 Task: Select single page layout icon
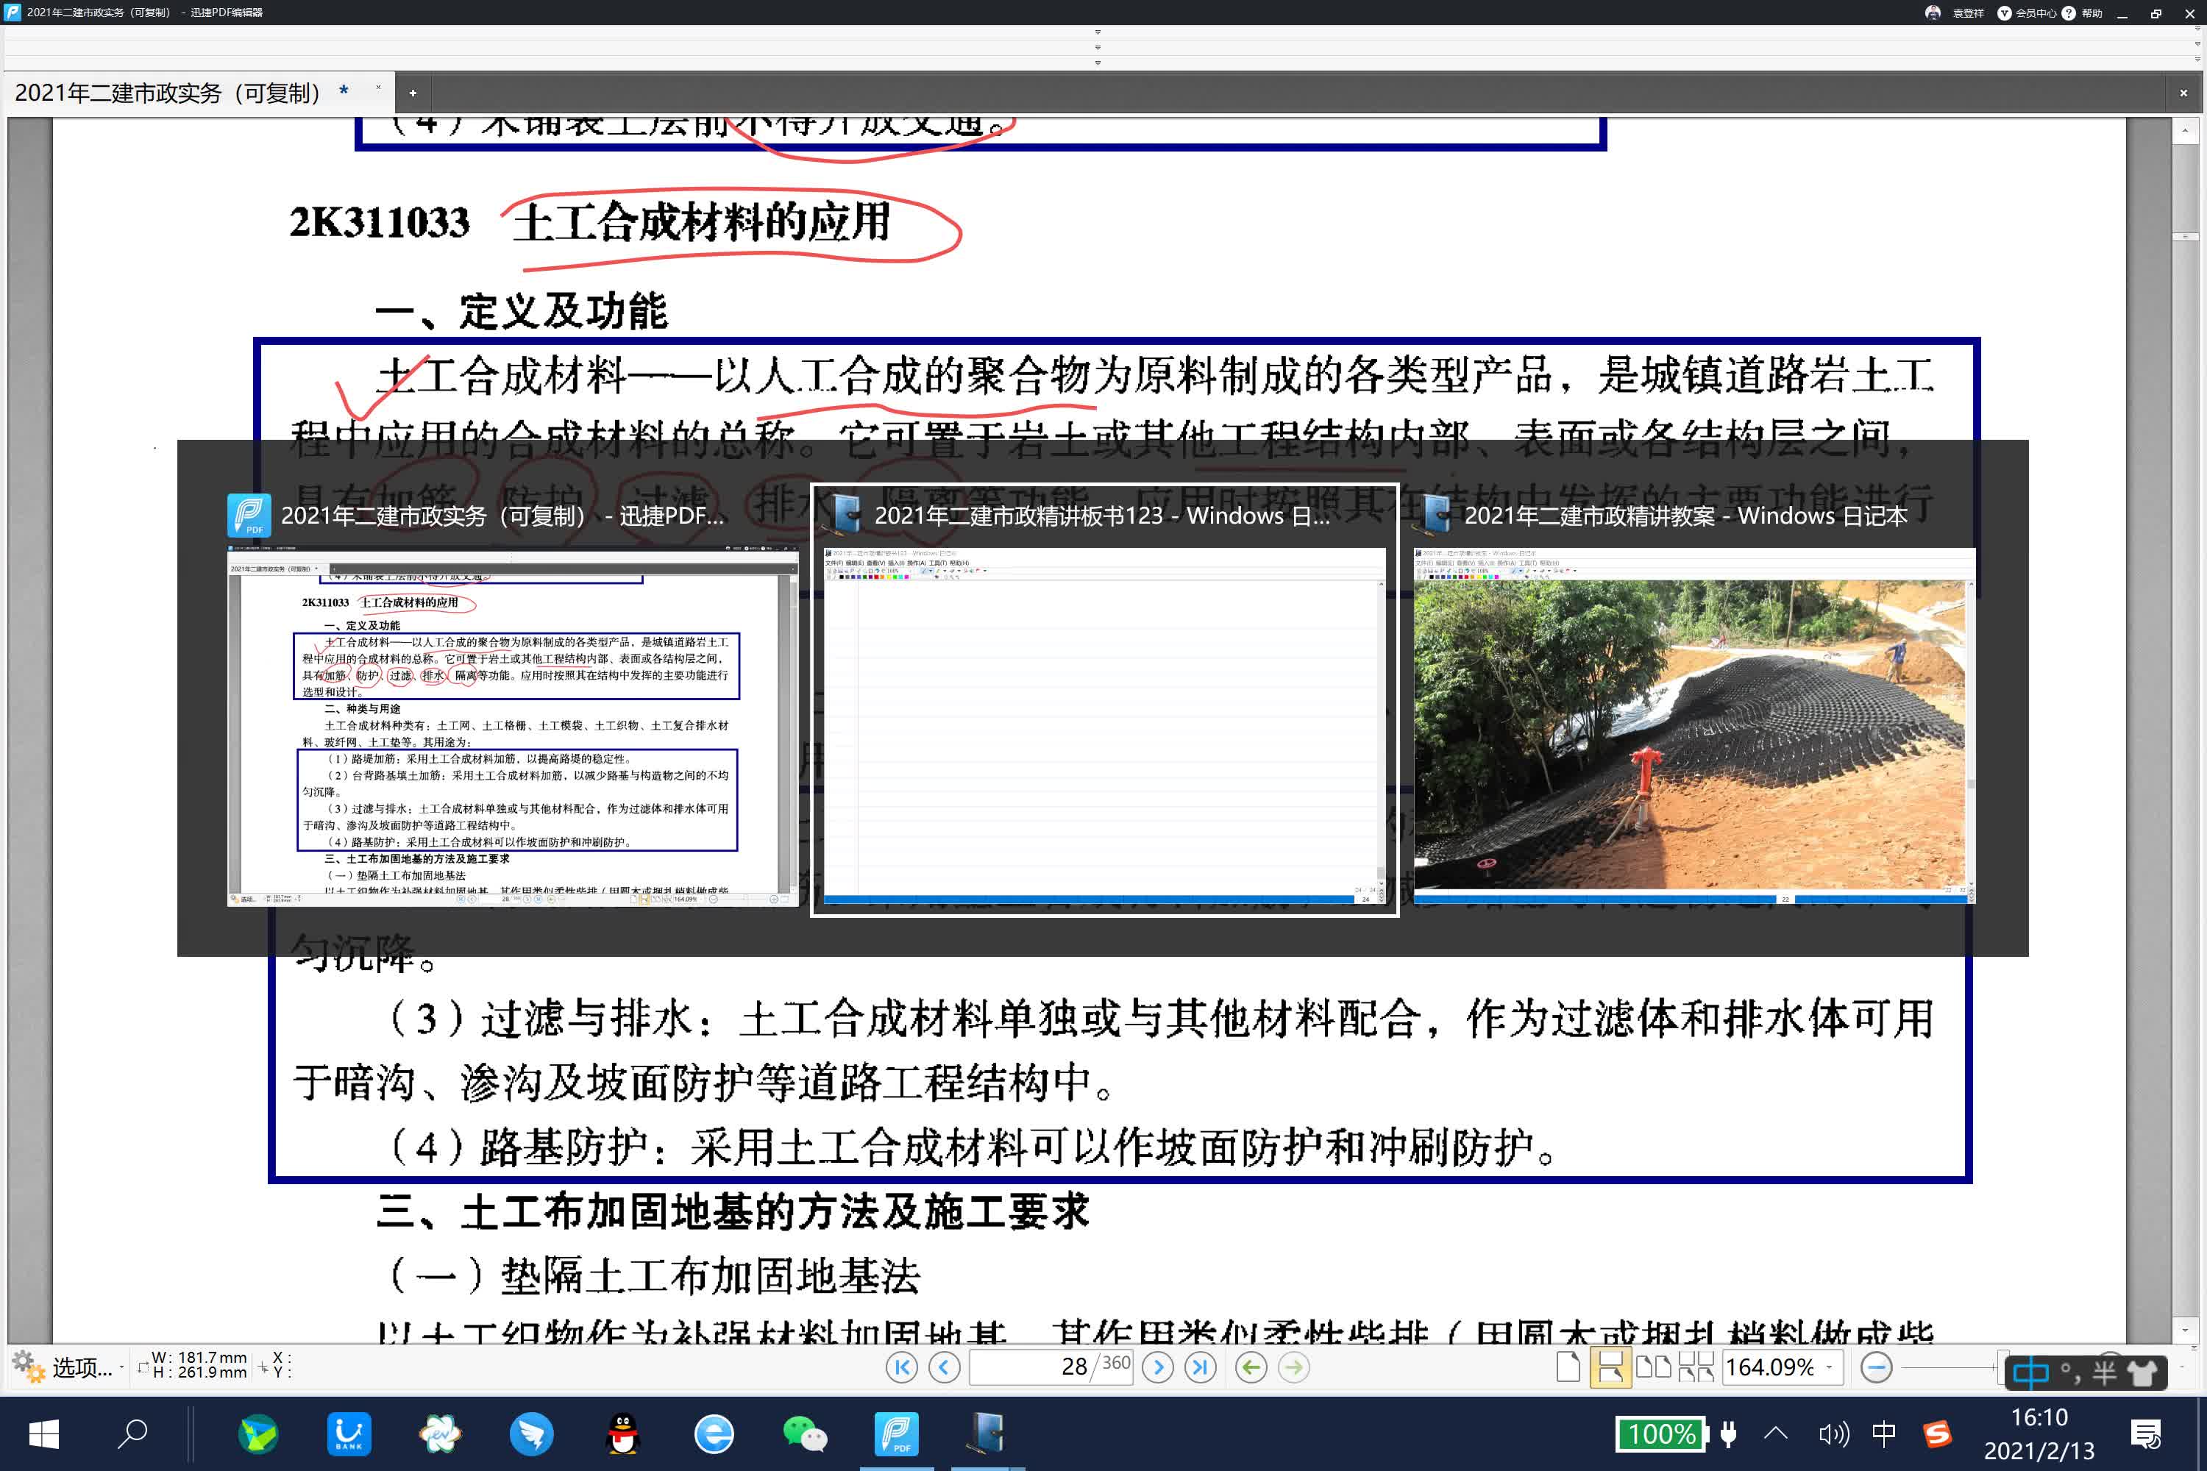click(x=1568, y=1367)
